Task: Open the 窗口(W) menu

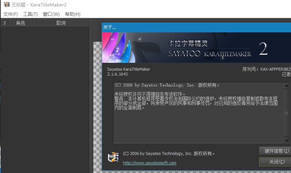Action: 51,14
